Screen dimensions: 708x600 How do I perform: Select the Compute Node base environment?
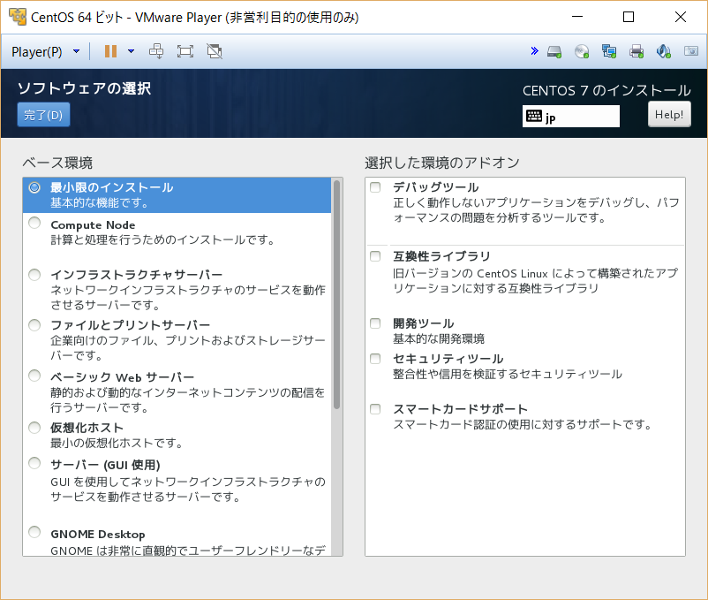coord(34,223)
